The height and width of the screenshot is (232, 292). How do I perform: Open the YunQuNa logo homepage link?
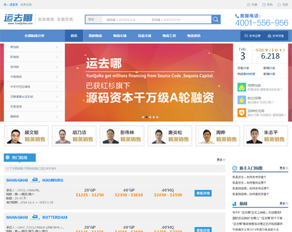pyautogui.click(x=18, y=19)
